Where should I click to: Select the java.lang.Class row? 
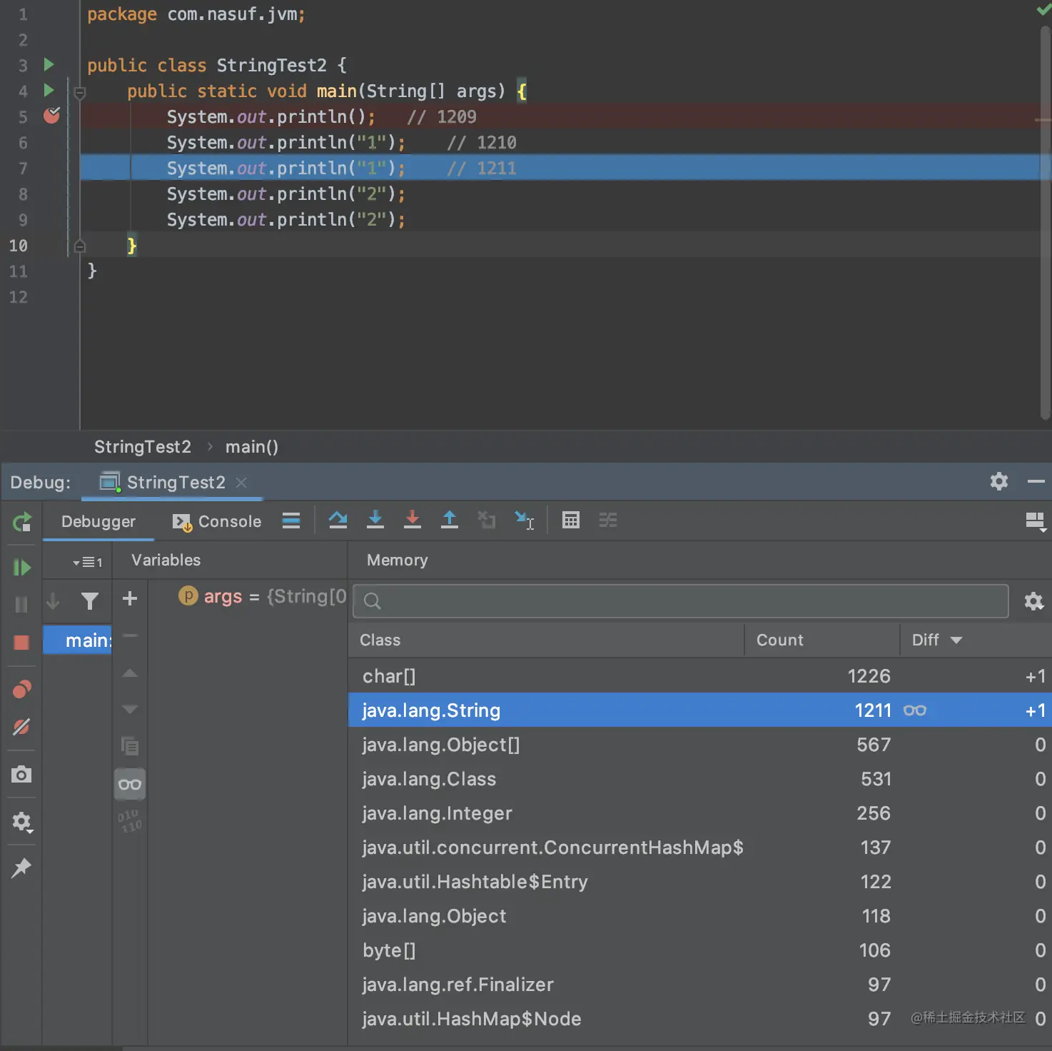click(699, 779)
